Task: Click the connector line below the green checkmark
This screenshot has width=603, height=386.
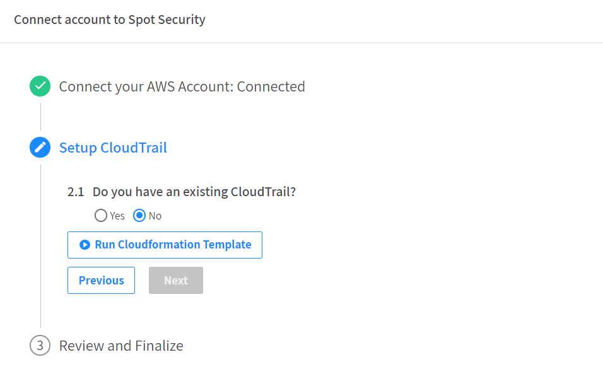Action: [40, 116]
